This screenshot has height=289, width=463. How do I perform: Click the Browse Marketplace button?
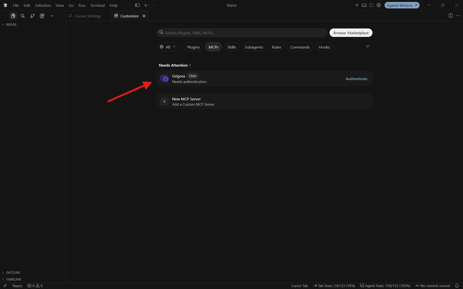[x=351, y=33]
